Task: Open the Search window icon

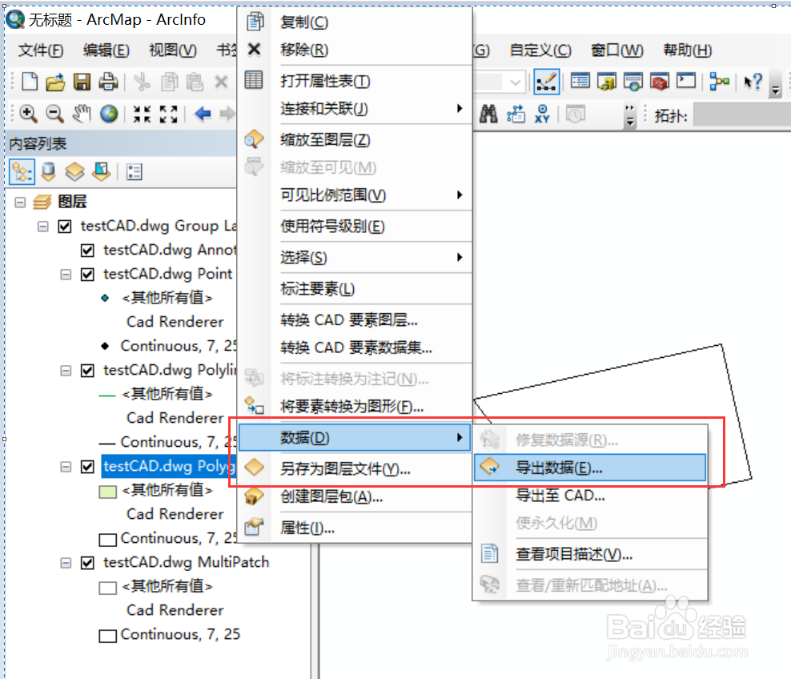Action: coord(633,81)
